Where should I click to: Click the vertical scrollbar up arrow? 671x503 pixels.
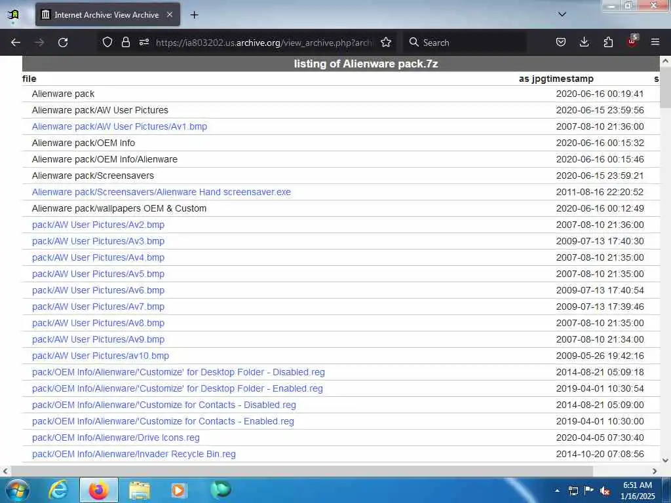click(x=666, y=61)
